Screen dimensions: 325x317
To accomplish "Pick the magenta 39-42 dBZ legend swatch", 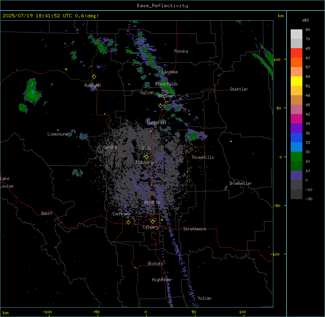I will tap(296, 119).
